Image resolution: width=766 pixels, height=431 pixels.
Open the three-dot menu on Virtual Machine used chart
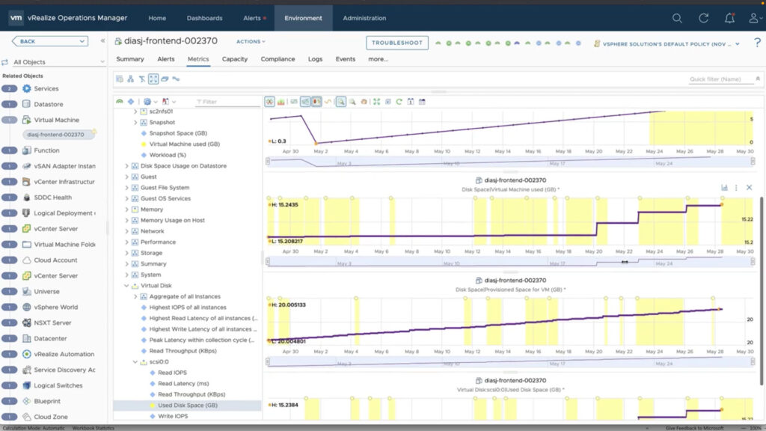[x=736, y=188]
